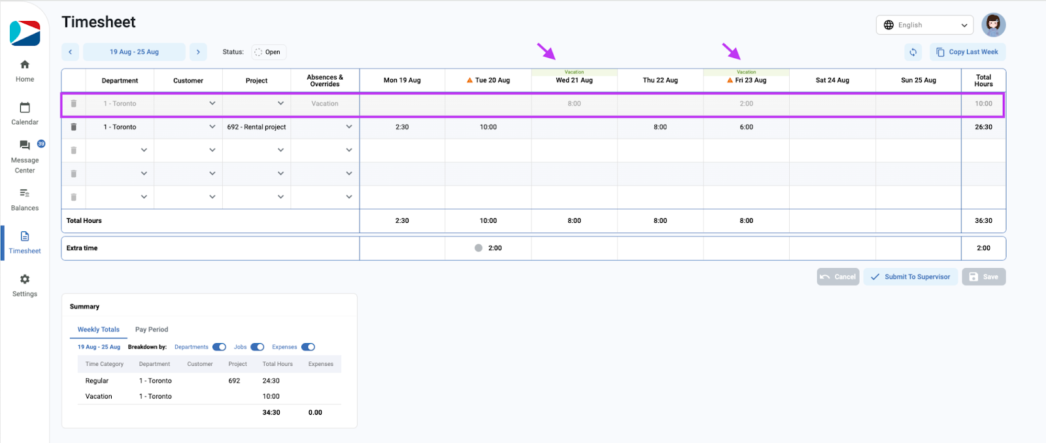The height and width of the screenshot is (443, 1046).
Task: Click the 39 unread messages badge
Action: [41, 144]
